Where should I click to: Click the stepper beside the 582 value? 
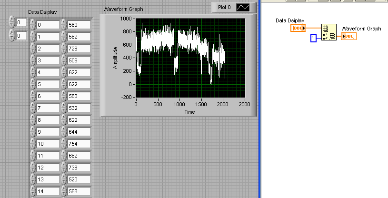(64, 36)
